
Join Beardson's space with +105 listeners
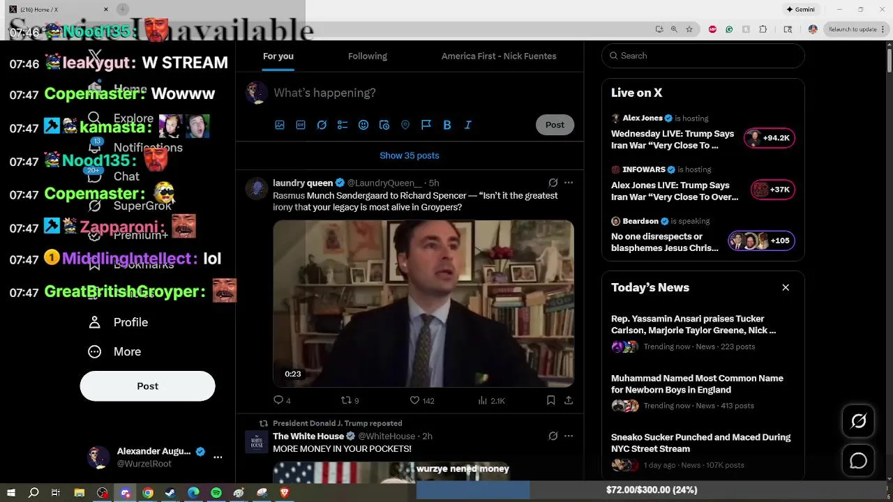pos(761,241)
